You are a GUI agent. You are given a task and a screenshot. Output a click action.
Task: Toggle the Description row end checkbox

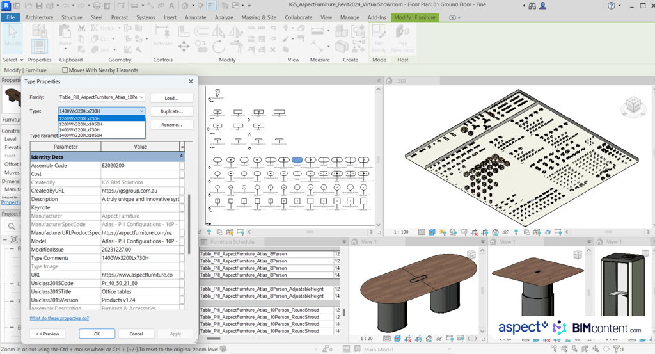[x=182, y=199]
